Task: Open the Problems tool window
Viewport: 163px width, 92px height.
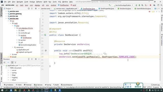Action: pos(9,85)
